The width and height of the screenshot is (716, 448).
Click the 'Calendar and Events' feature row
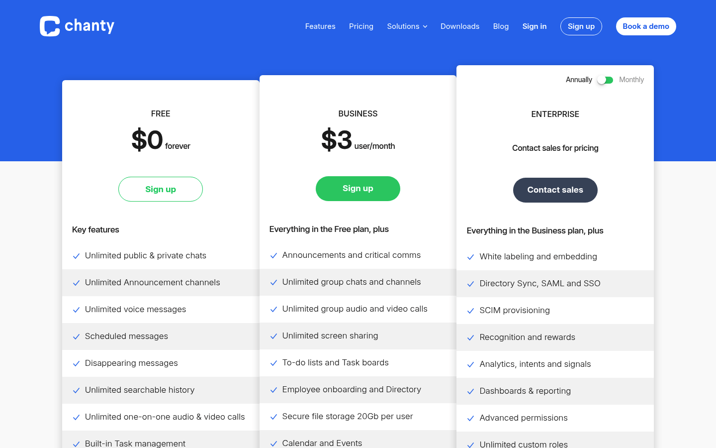pos(358,439)
